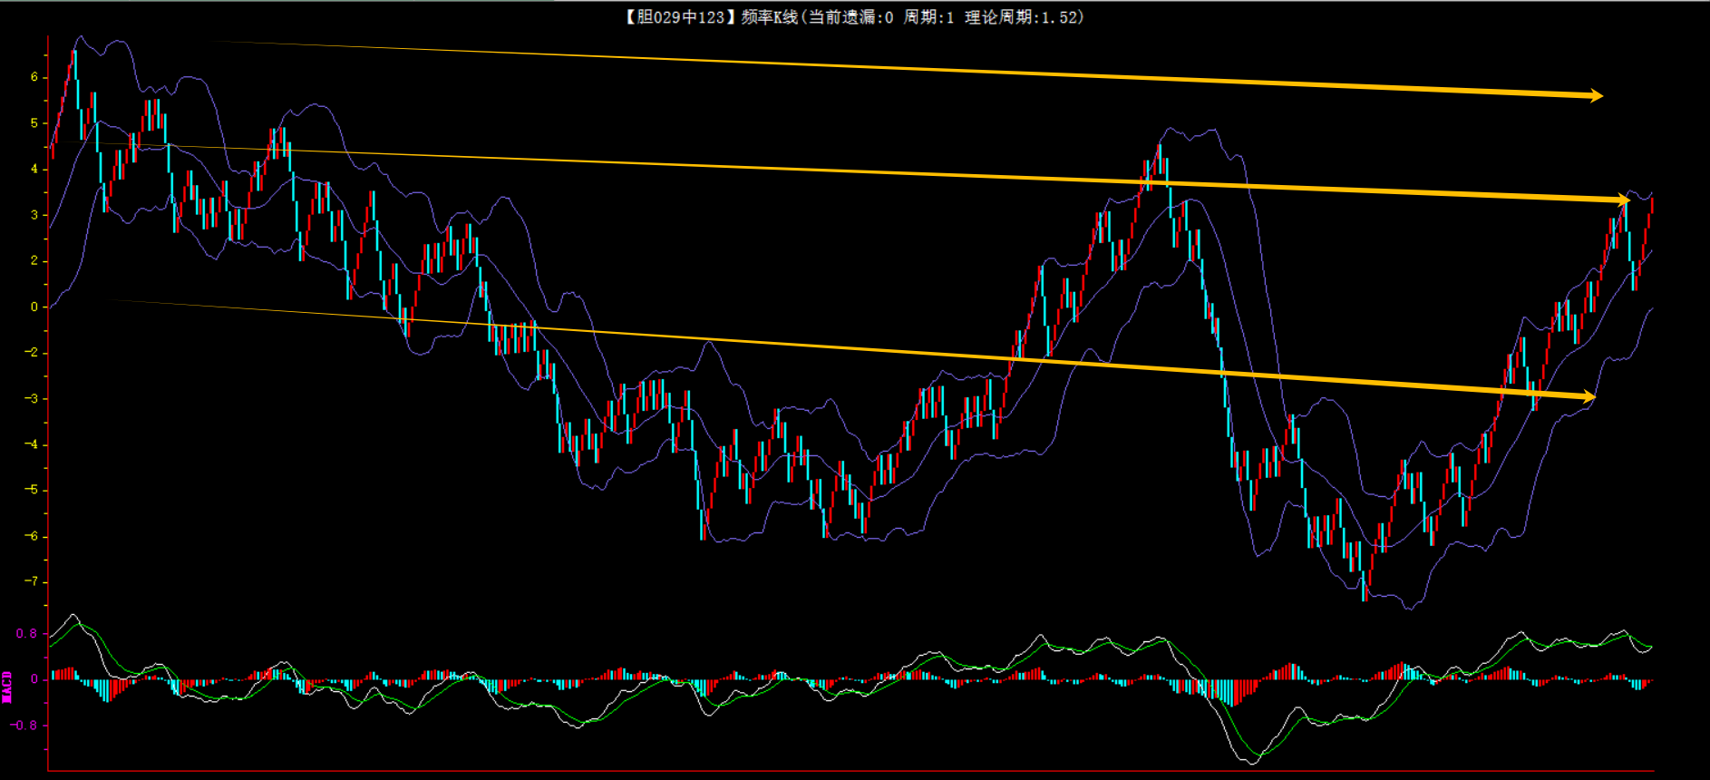Click the main chart y-axis 0 label

[x=34, y=307]
